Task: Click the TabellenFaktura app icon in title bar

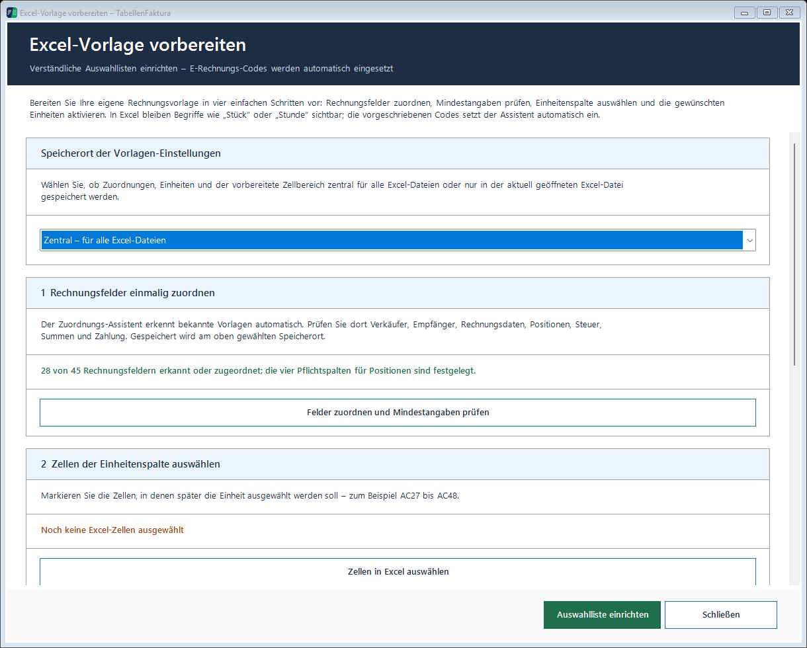Action: (12, 13)
